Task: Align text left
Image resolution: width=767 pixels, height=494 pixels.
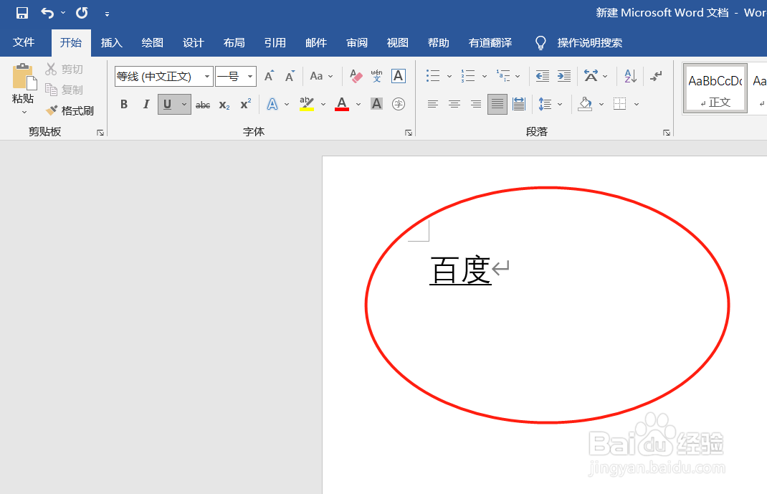Action: pos(433,104)
